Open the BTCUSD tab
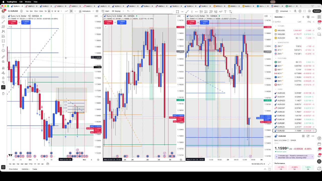The image size is (322, 181). tap(220, 6)
